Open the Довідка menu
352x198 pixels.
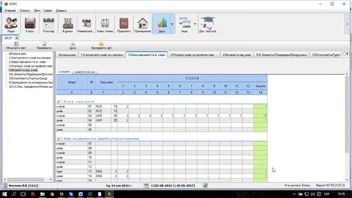pos(61,10)
